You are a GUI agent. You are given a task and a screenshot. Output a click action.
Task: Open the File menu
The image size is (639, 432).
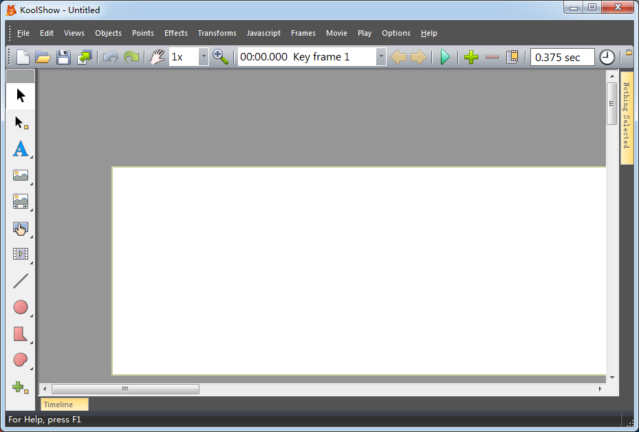tap(23, 33)
